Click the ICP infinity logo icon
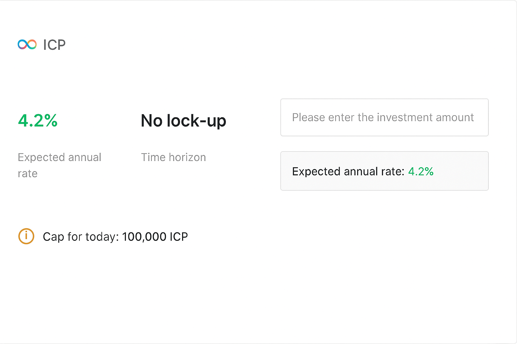The width and height of the screenshot is (517, 344). point(27,44)
